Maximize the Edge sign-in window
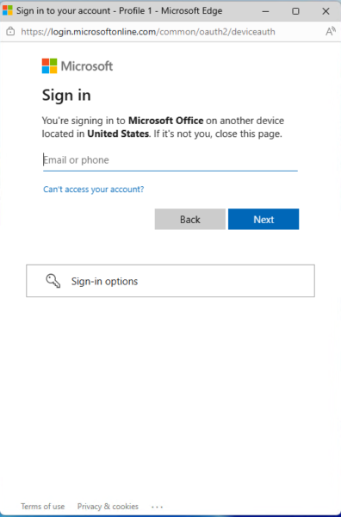The image size is (341, 517). click(295, 11)
